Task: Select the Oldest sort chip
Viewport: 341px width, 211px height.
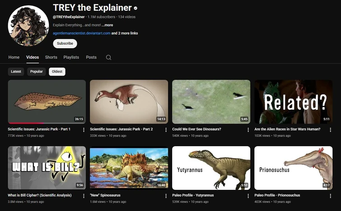Action: pos(57,72)
